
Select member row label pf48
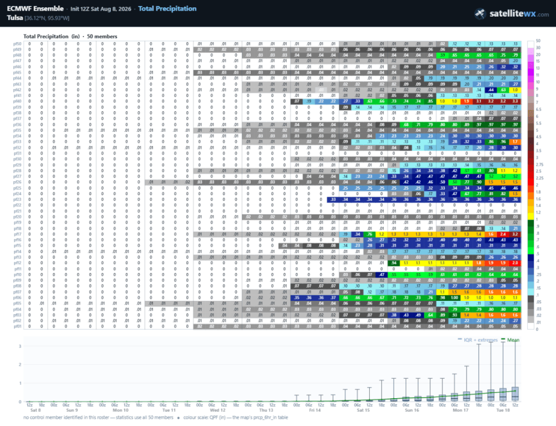pyautogui.click(x=17, y=55)
